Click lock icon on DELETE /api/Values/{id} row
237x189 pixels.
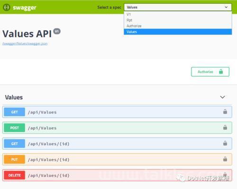[x=225, y=175]
